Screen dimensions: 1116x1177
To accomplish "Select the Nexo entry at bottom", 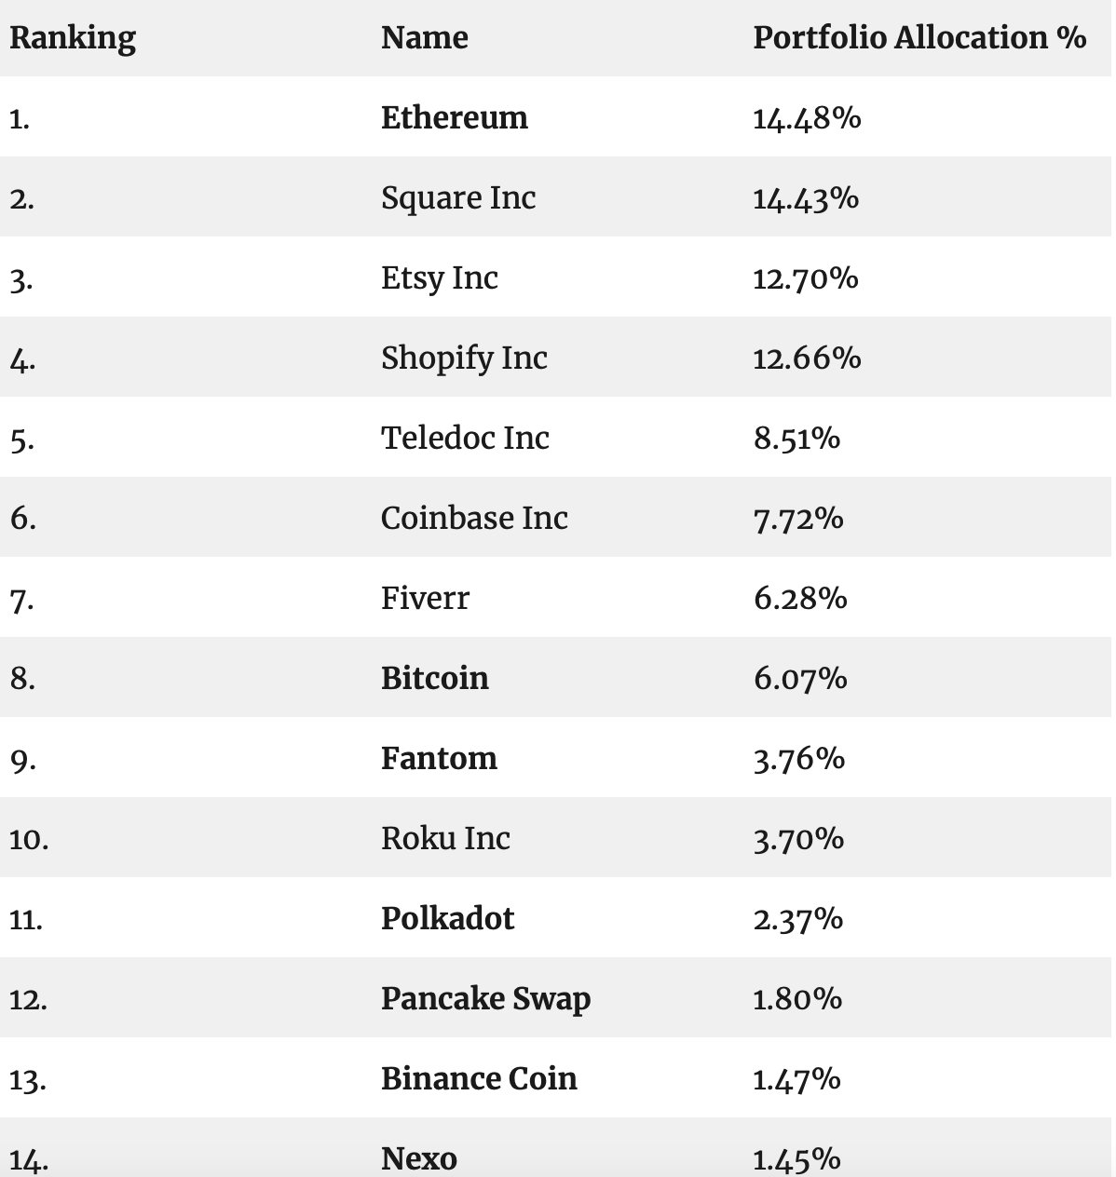I will point(418,1158).
